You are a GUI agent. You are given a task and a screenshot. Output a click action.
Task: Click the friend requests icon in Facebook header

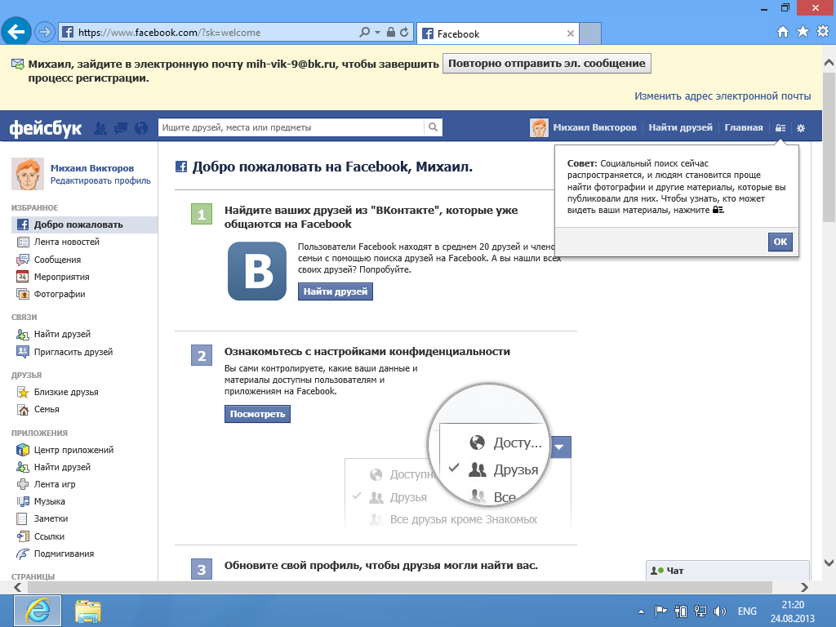100,128
